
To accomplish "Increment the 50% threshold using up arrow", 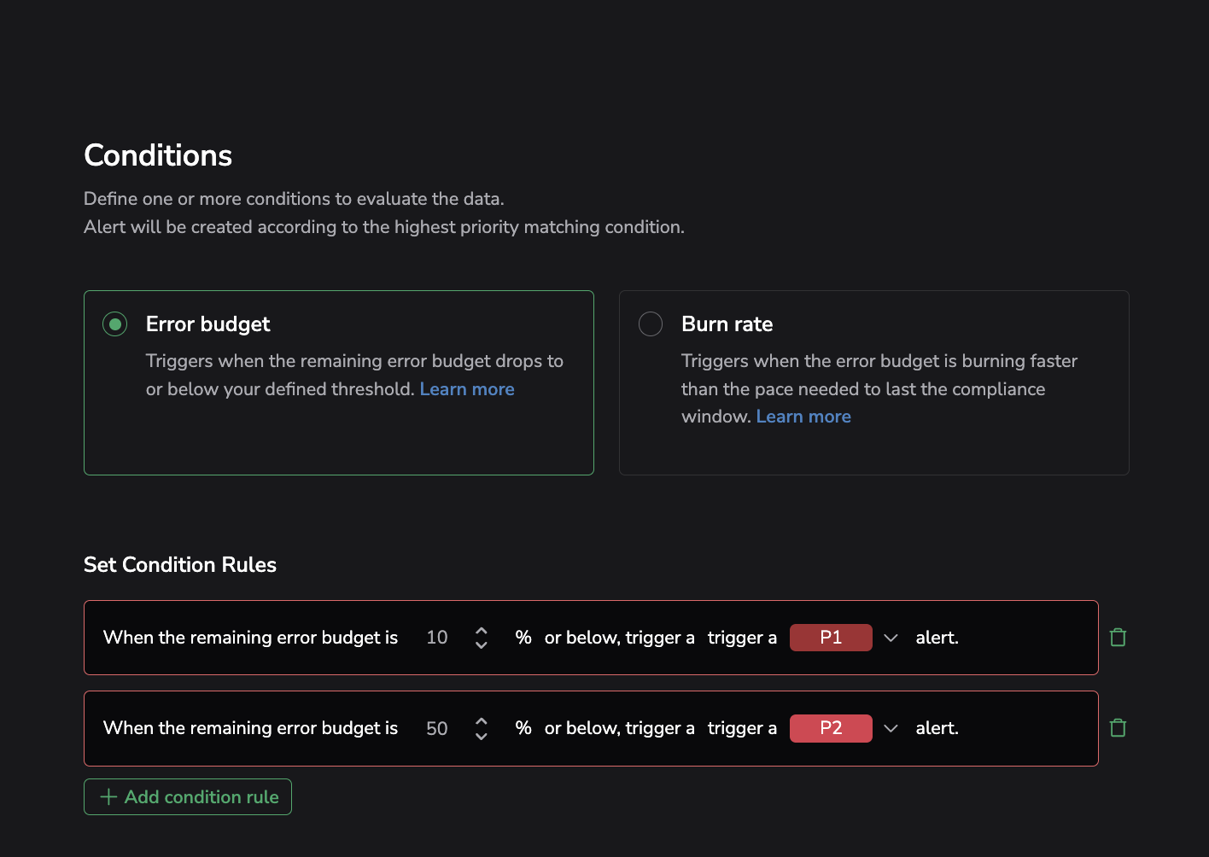I will pyautogui.click(x=482, y=721).
